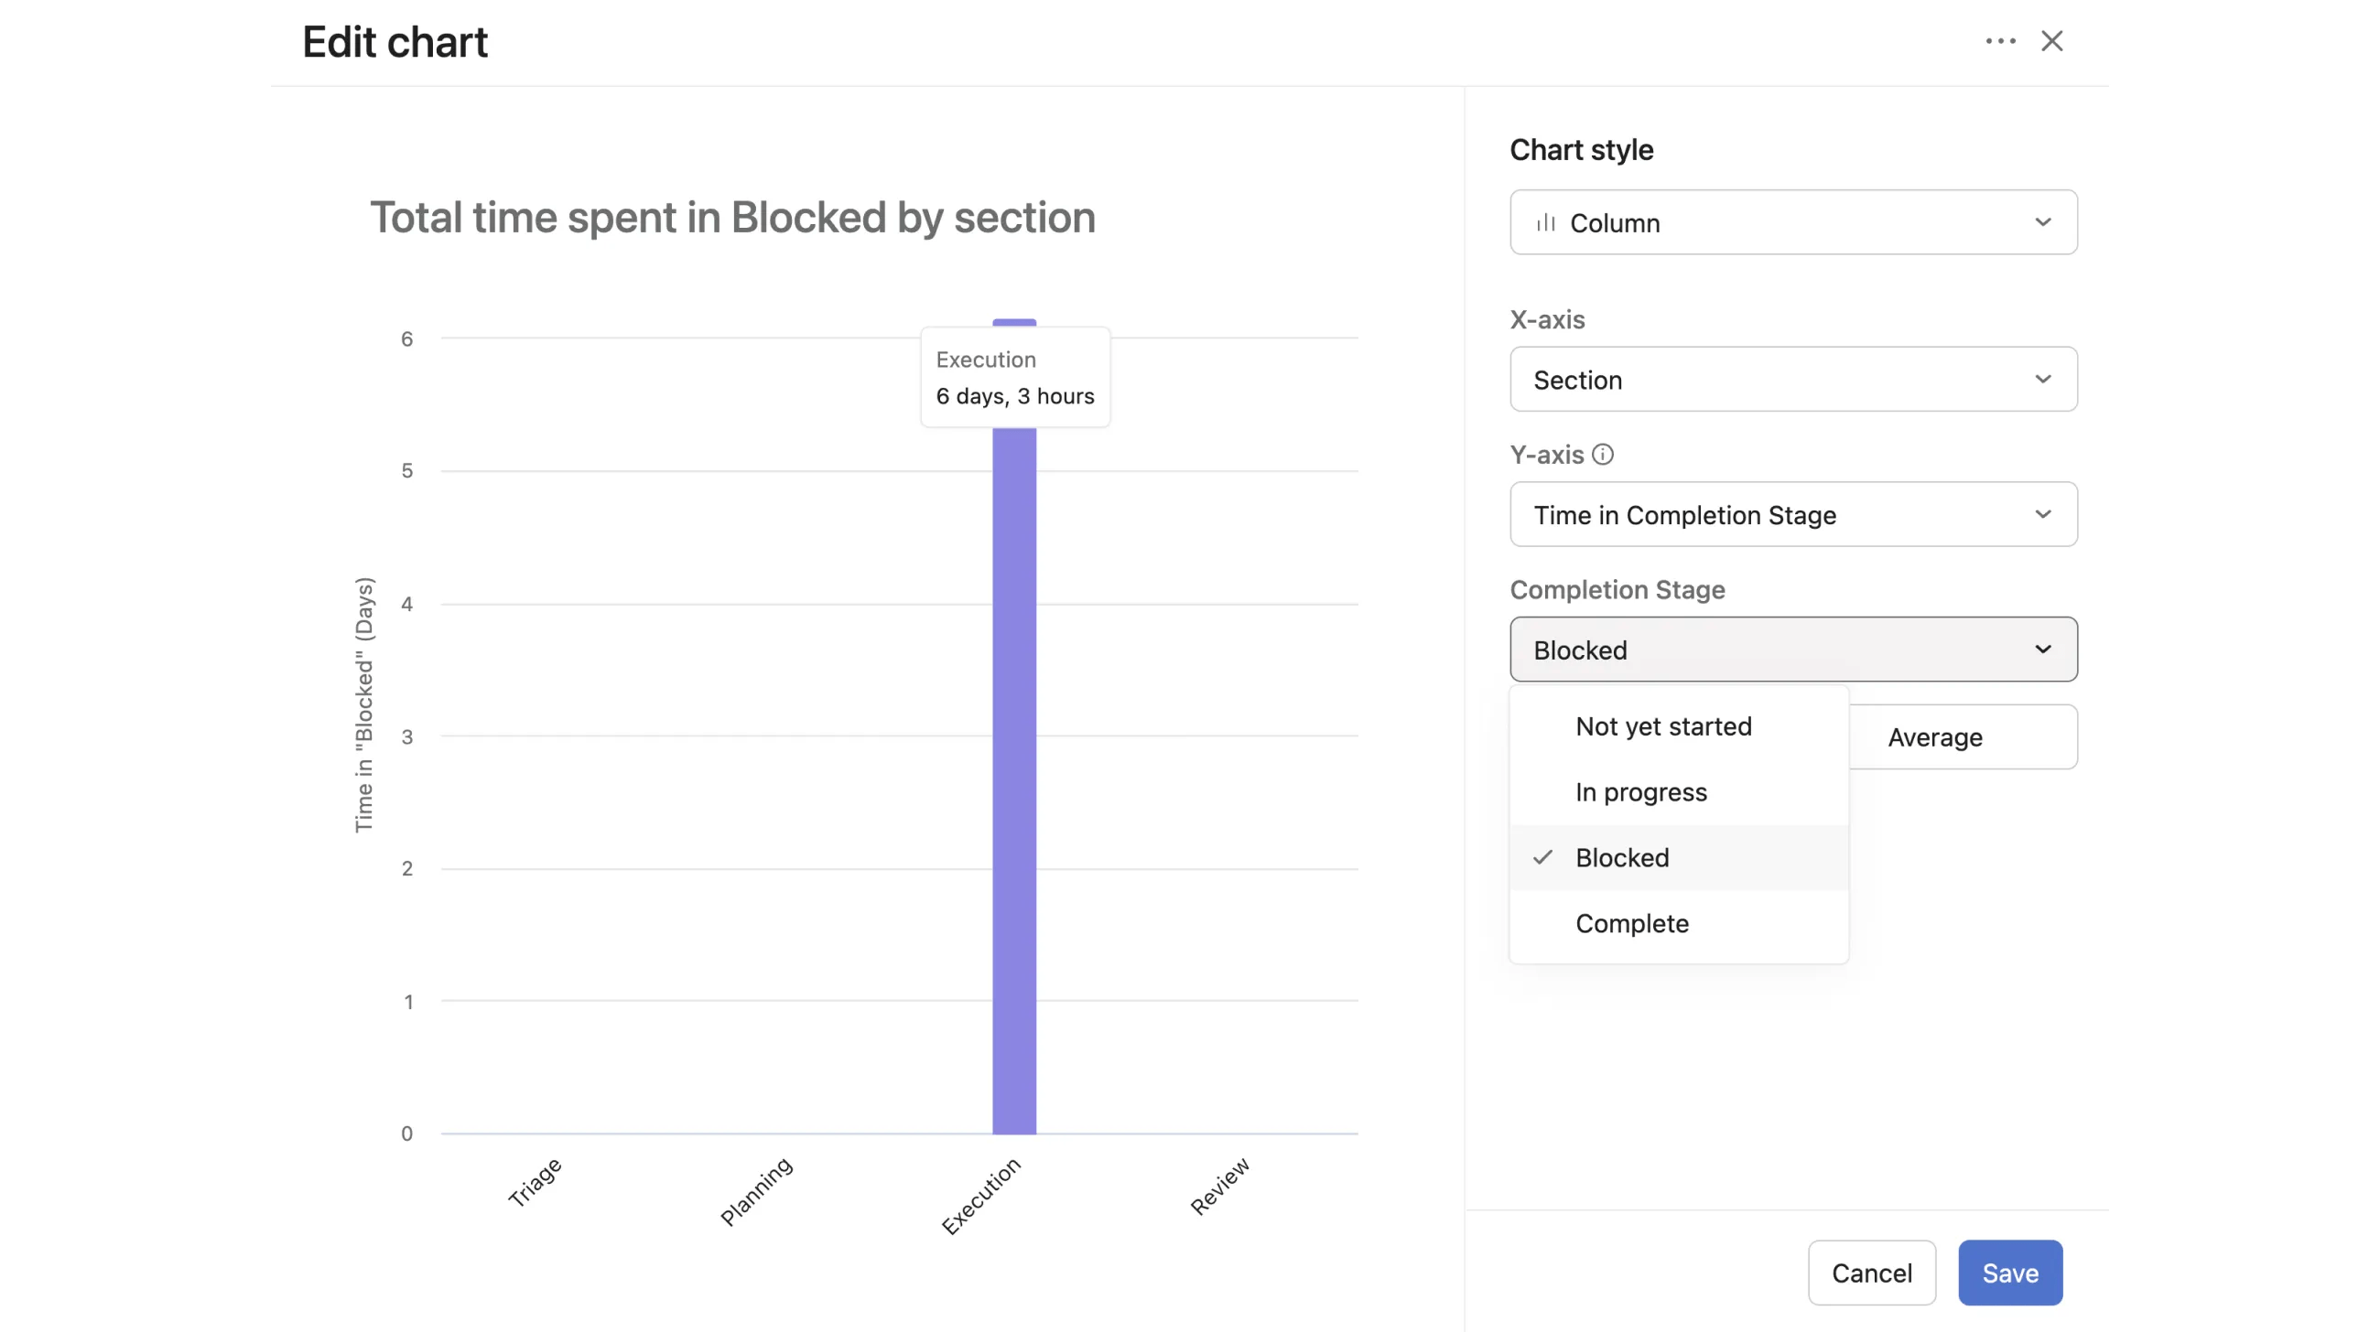Image resolution: width=2380 pixels, height=1332 pixels.
Task: Select Not yet started option
Action: click(1663, 726)
